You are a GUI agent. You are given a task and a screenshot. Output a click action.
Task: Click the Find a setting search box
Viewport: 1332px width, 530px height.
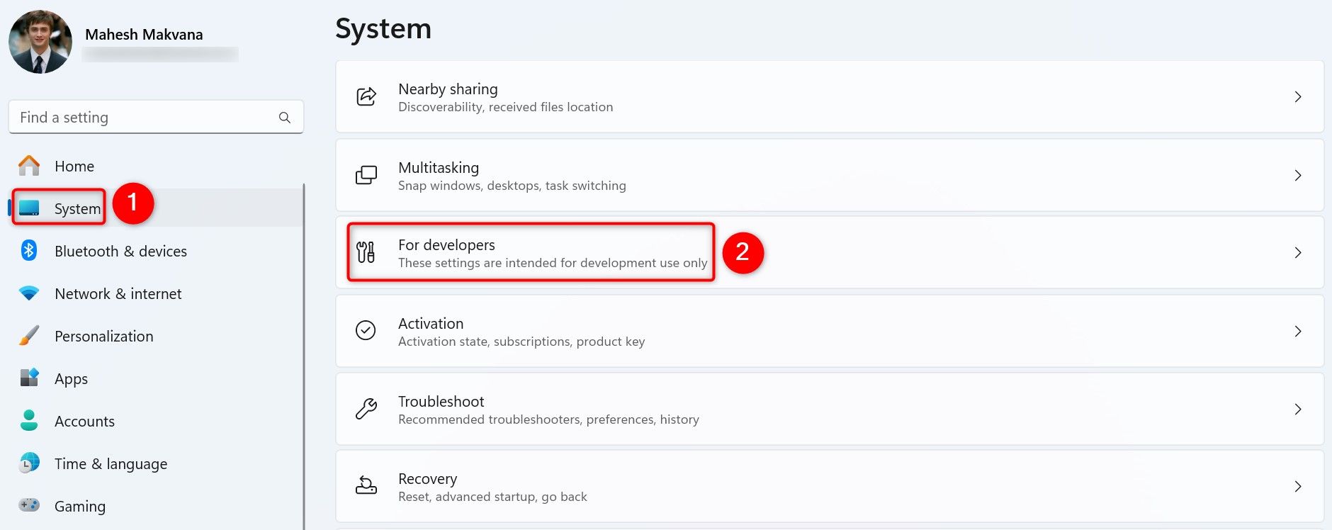tap(156, 117)
